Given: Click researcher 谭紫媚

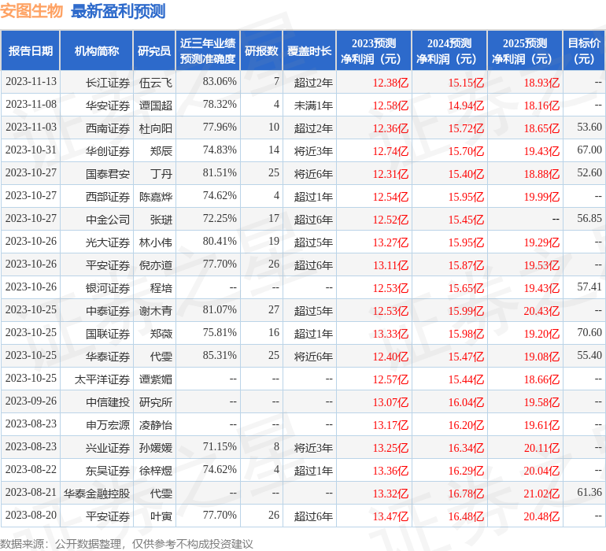Looking at the screenshot, I should pos(155,379).
